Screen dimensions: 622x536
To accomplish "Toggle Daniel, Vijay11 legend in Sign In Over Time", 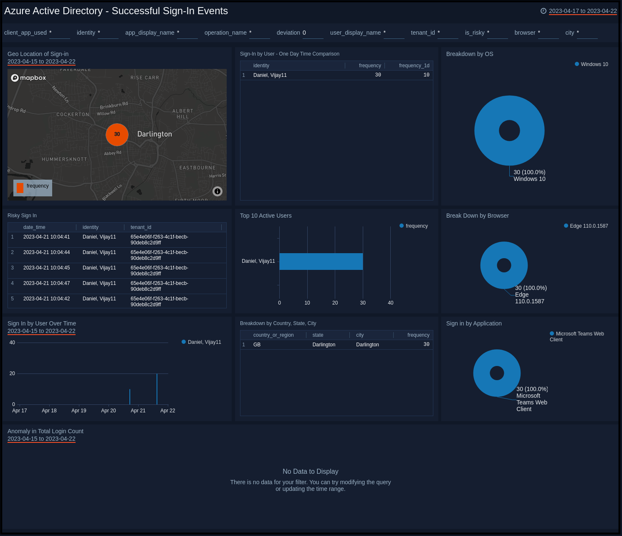I will point(201,342).
